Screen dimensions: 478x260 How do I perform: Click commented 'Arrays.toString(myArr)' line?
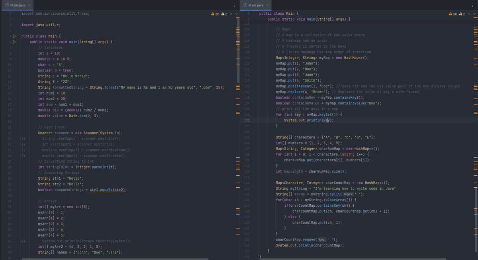(86, 241)
